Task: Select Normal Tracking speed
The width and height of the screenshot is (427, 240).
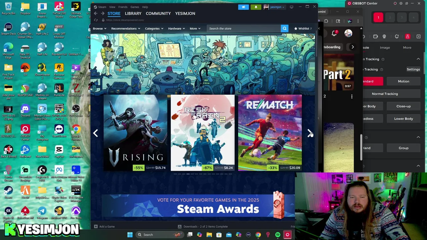Action: [385, 94]
